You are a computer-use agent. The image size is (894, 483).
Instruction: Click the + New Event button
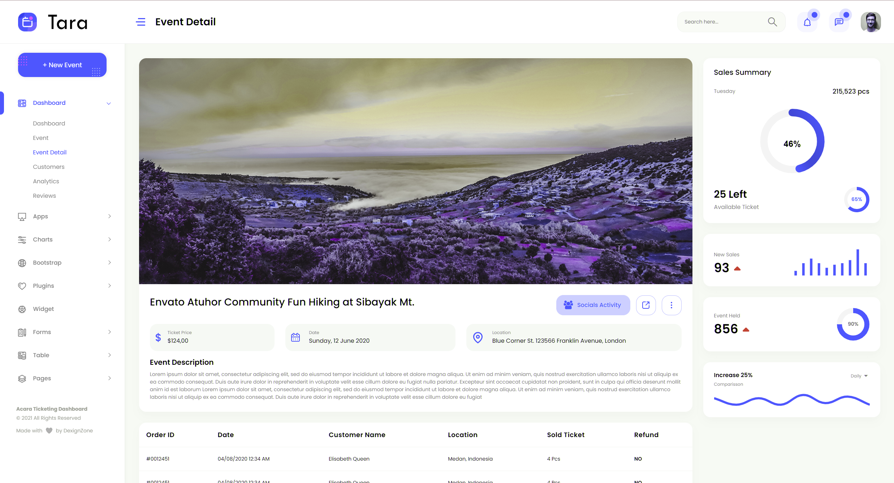coord(62,65)
